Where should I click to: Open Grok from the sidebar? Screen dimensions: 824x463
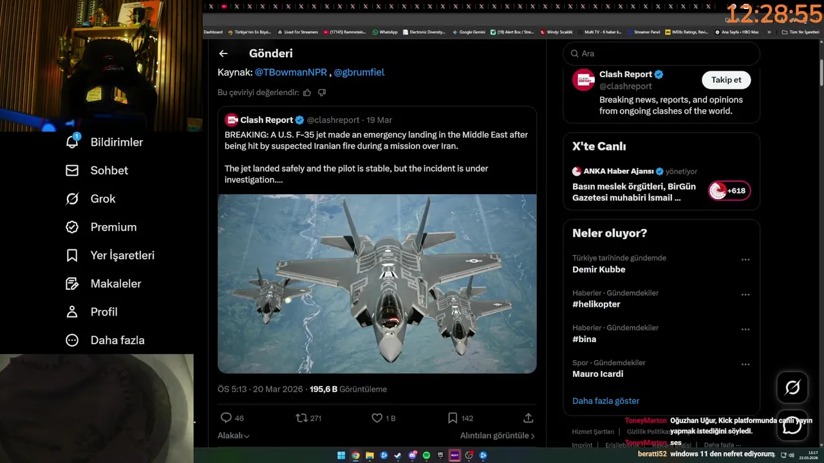tap(90, 199)
